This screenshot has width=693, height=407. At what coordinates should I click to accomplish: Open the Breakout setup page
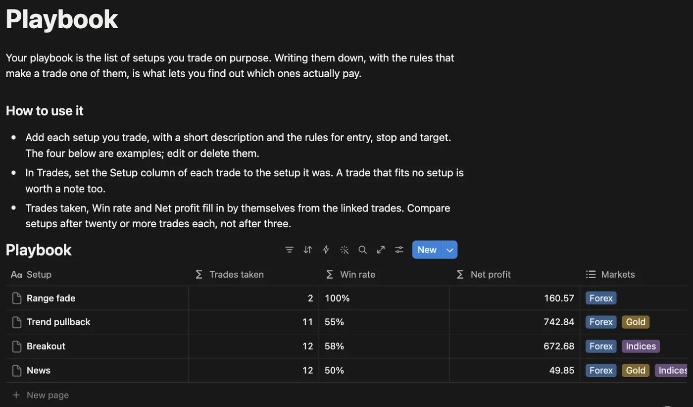tap(46, 346)
